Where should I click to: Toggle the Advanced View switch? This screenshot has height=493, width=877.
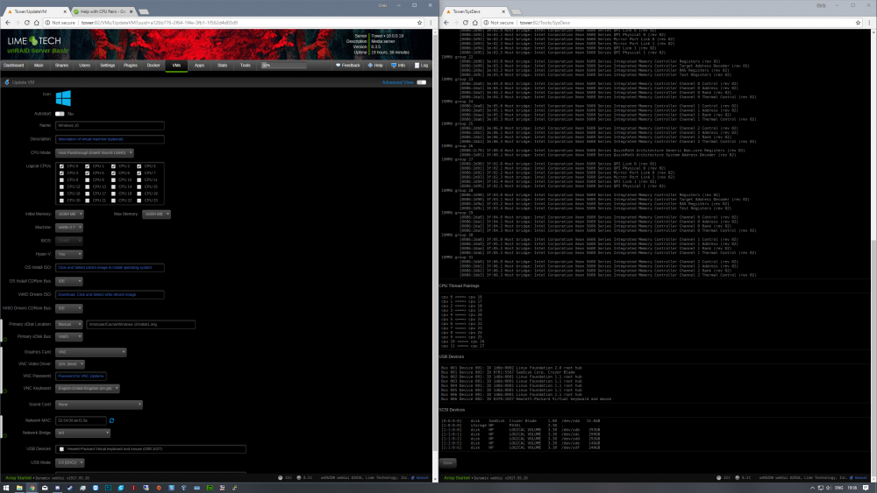tap(421, 82)
